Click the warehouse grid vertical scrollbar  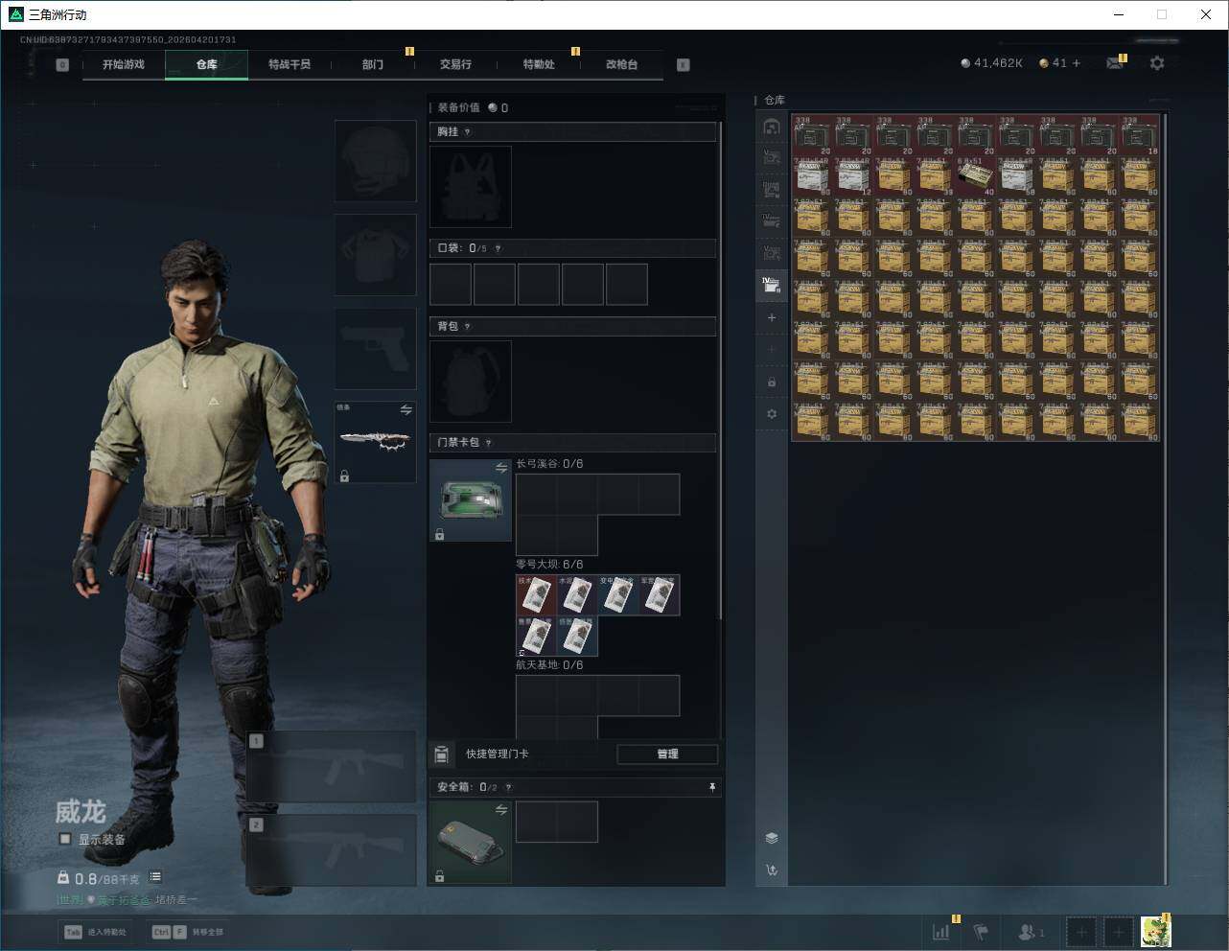coord(1165,499)
